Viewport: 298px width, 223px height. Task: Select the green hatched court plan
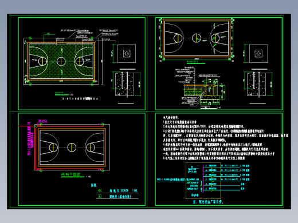pyautogui.click(x=61, y=61)
